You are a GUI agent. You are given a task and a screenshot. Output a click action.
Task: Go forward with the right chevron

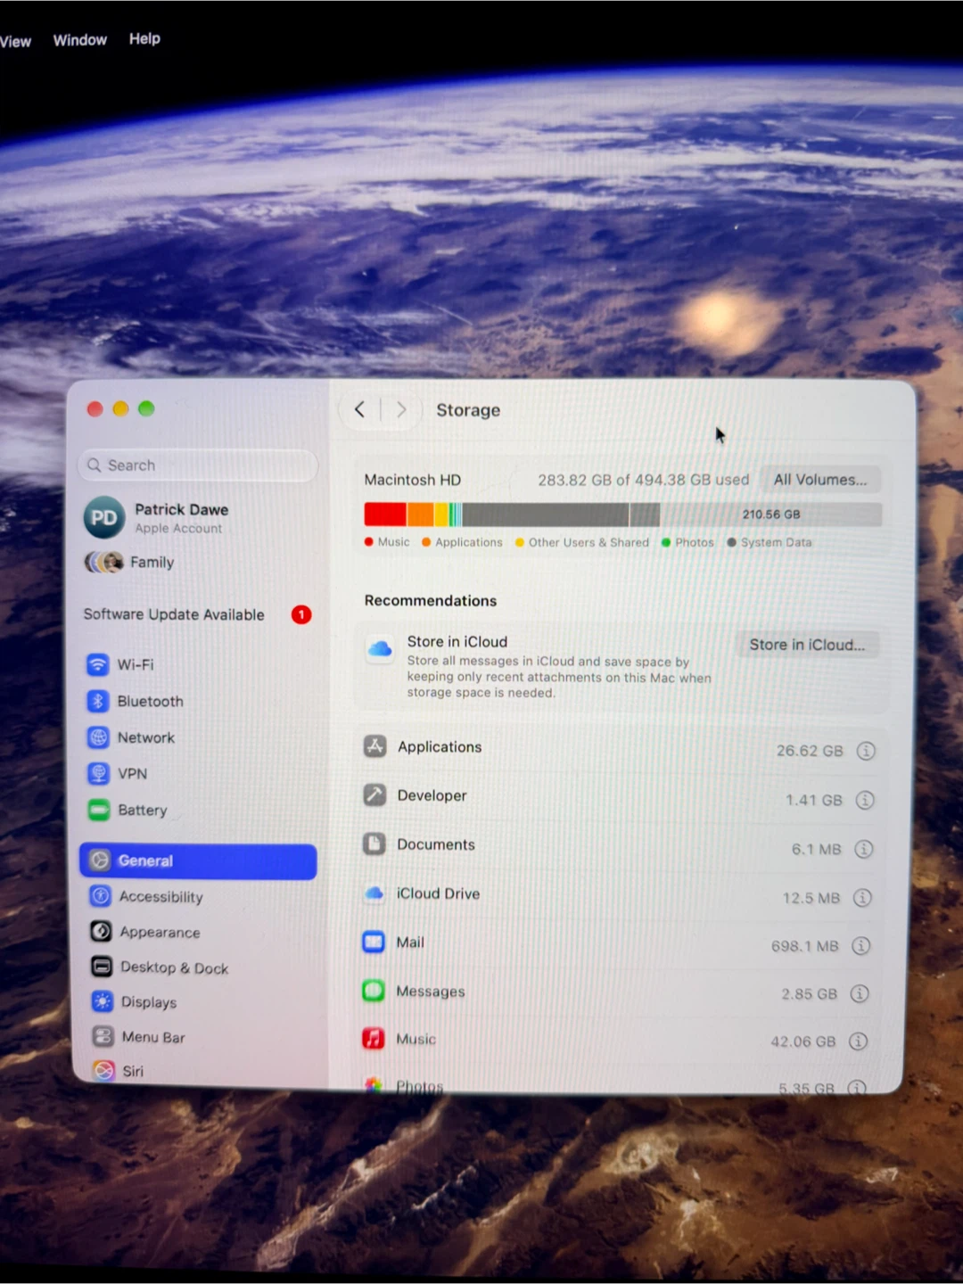(x=401, y=409)
